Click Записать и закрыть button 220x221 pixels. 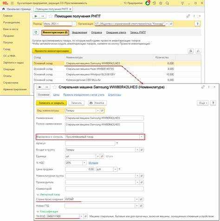tap(52, 103)
